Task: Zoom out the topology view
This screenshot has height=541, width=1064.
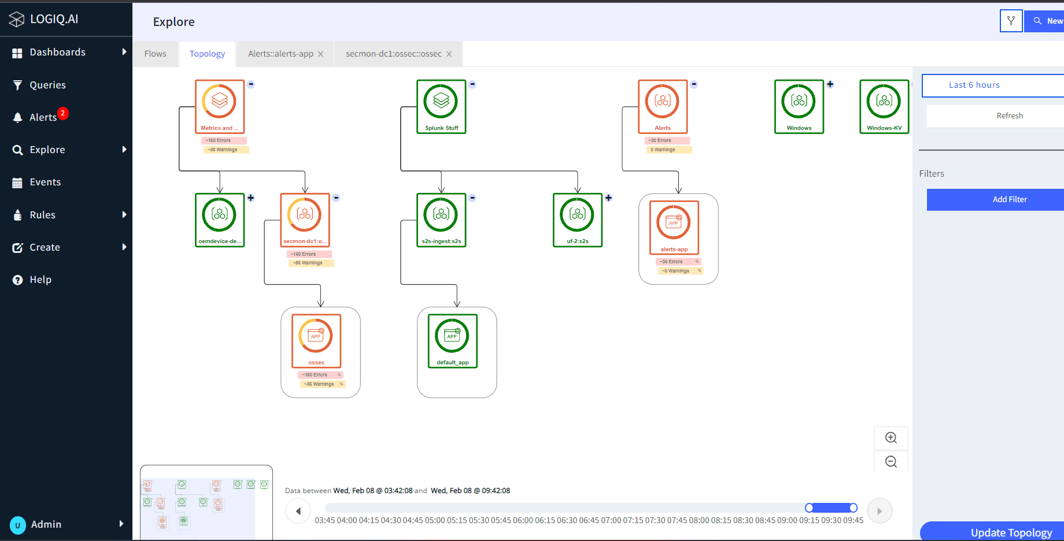Action: point(891,461)
